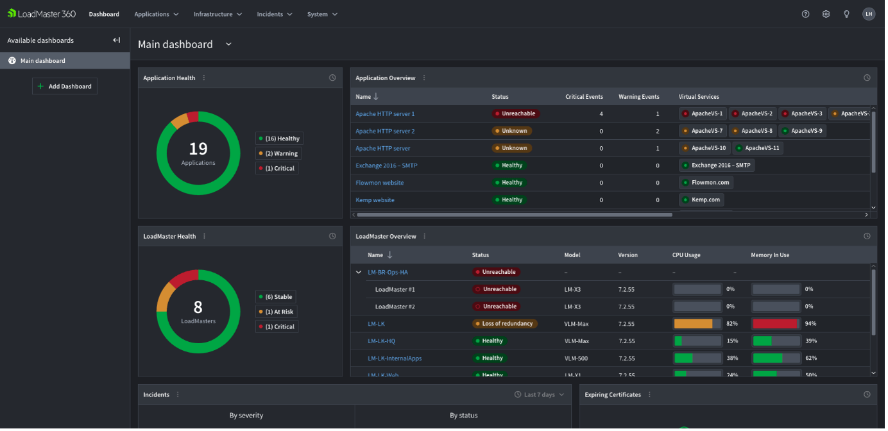Click the ApacheVS-7 virtual service chip
The image size is (888, 431).
tap(704, 131)
